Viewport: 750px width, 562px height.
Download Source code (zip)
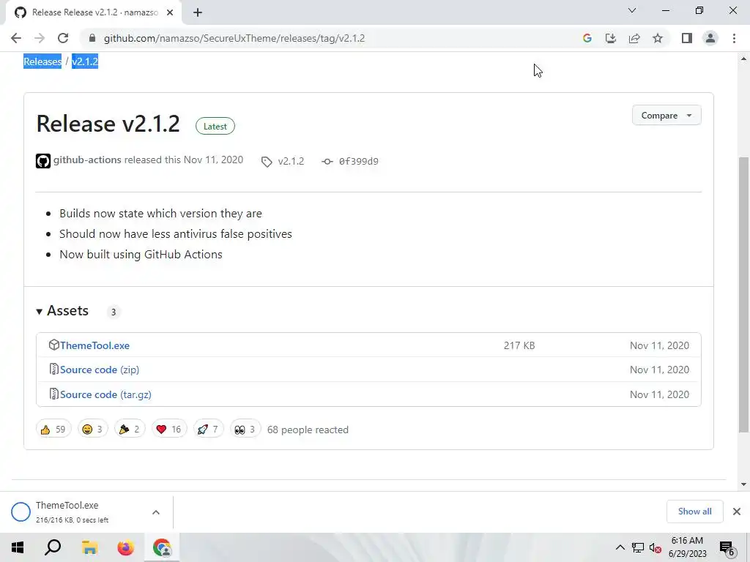pyautogui.click(x=100, y=370)
